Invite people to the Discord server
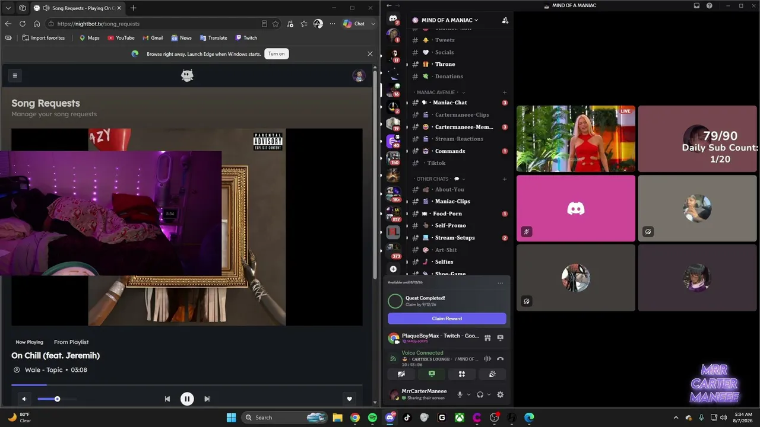The width and height of the screenshot is (760, 427). pos(505,20)
